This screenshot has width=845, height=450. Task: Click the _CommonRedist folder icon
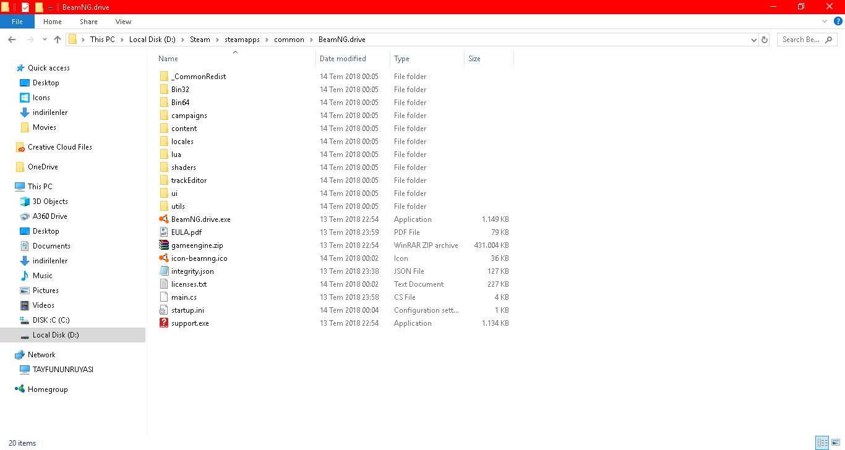pyautogui.click(x=164, y=77)
